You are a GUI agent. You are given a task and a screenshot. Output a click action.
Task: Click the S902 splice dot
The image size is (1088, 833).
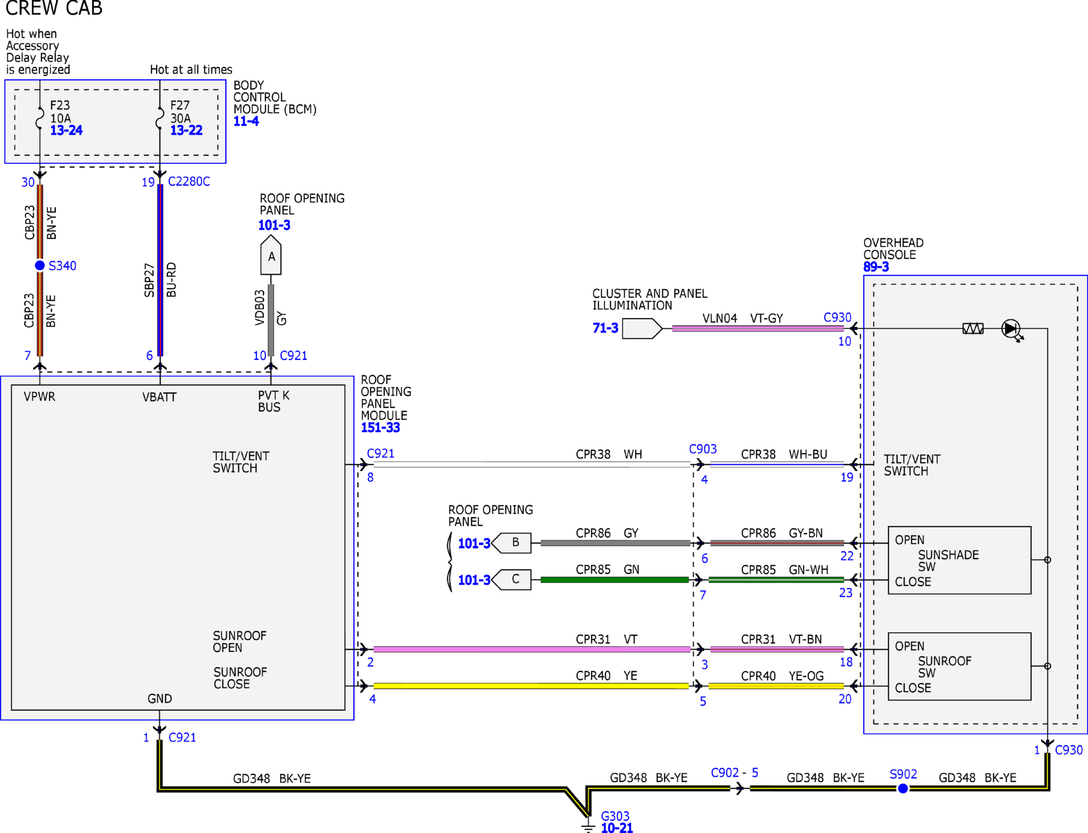click(903, 789)
